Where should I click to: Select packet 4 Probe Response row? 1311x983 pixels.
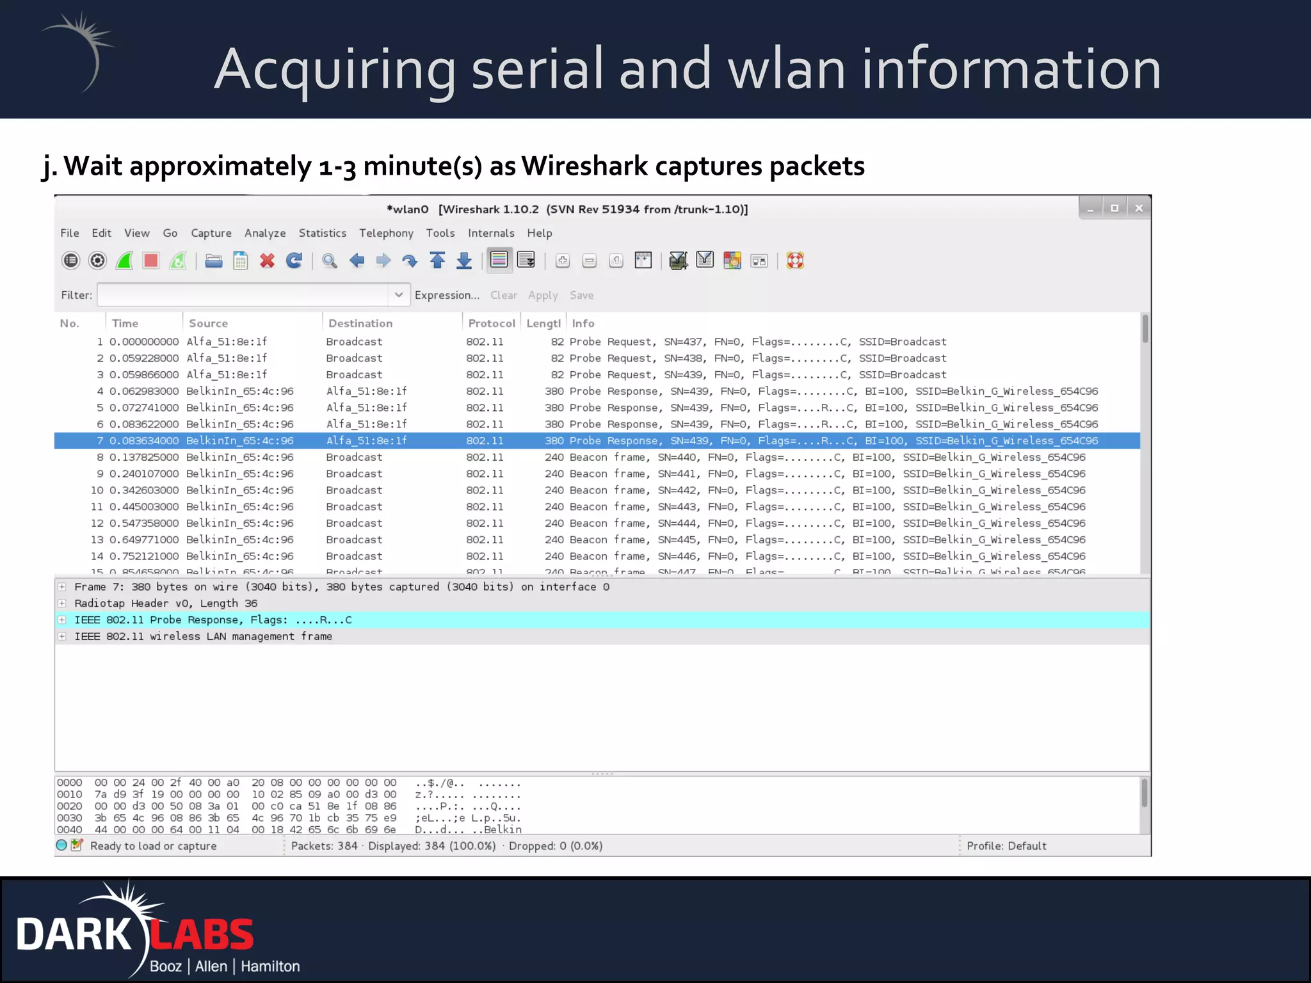point(597,391)
